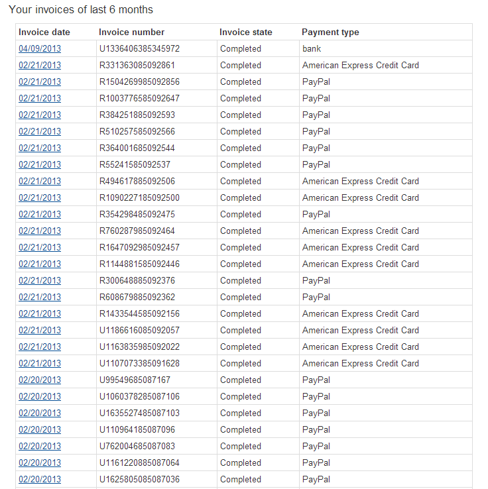Click date link for invoice U1107073385091628

click(40, 363)
